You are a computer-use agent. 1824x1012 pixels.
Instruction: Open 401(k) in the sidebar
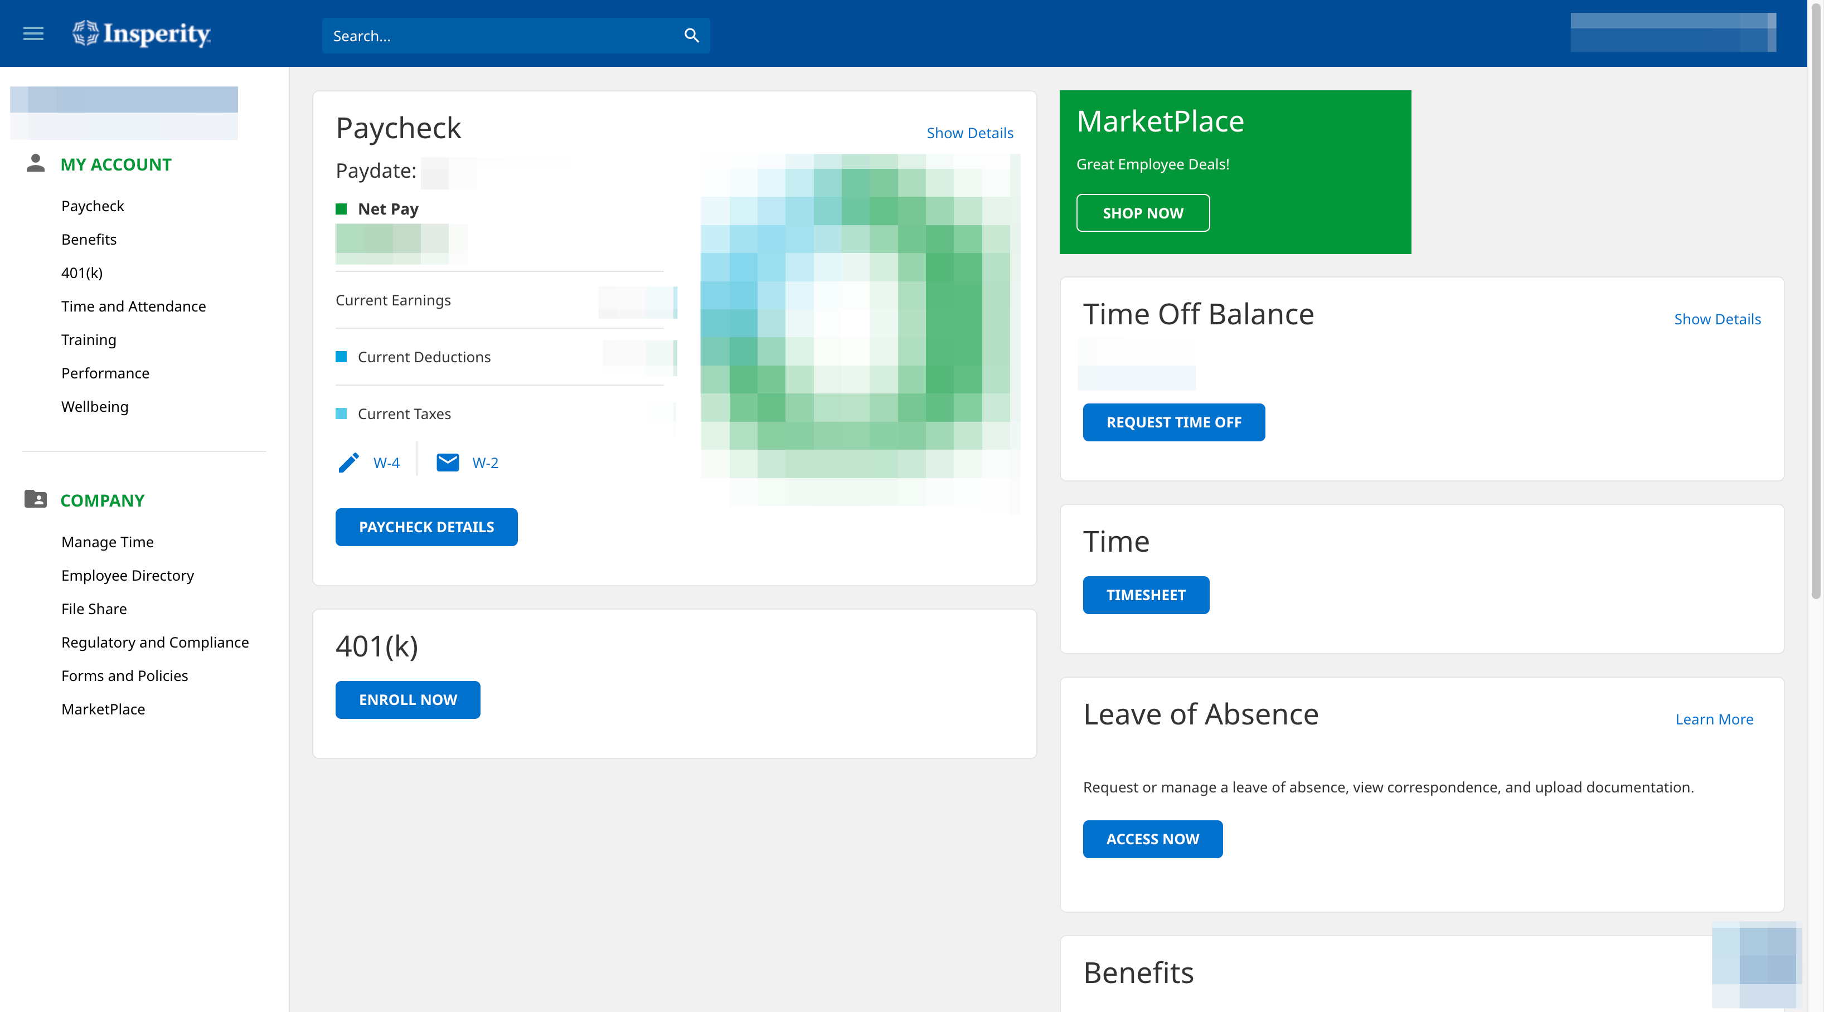tap(82, 273)
